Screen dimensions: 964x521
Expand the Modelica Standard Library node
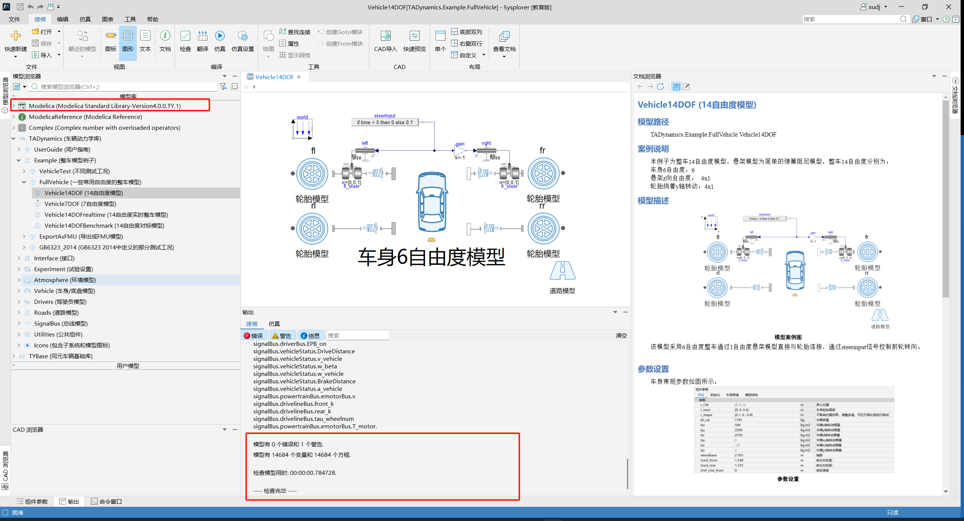[x=14, y=106]
